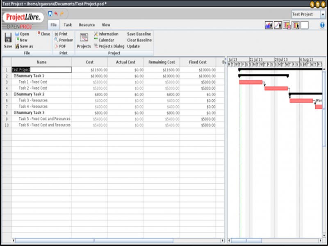Switch to the Resource ribbon tab

[x=87, y=25]
